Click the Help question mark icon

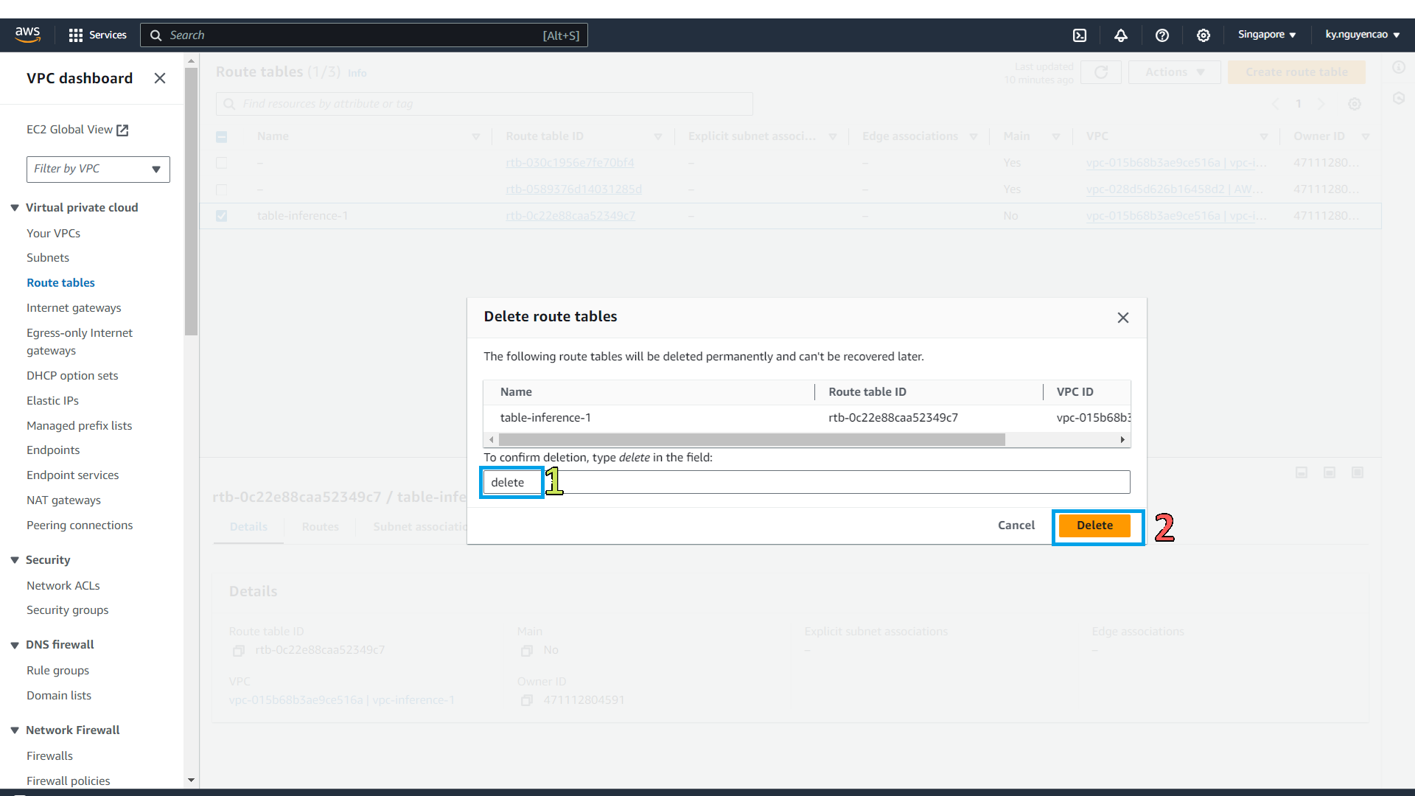point(1161,35)
